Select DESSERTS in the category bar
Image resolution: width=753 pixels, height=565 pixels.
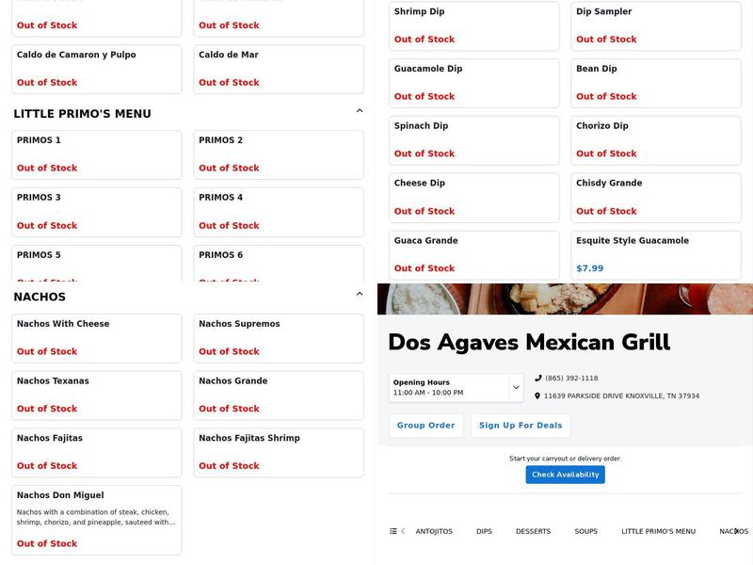[x=533, y=531]
